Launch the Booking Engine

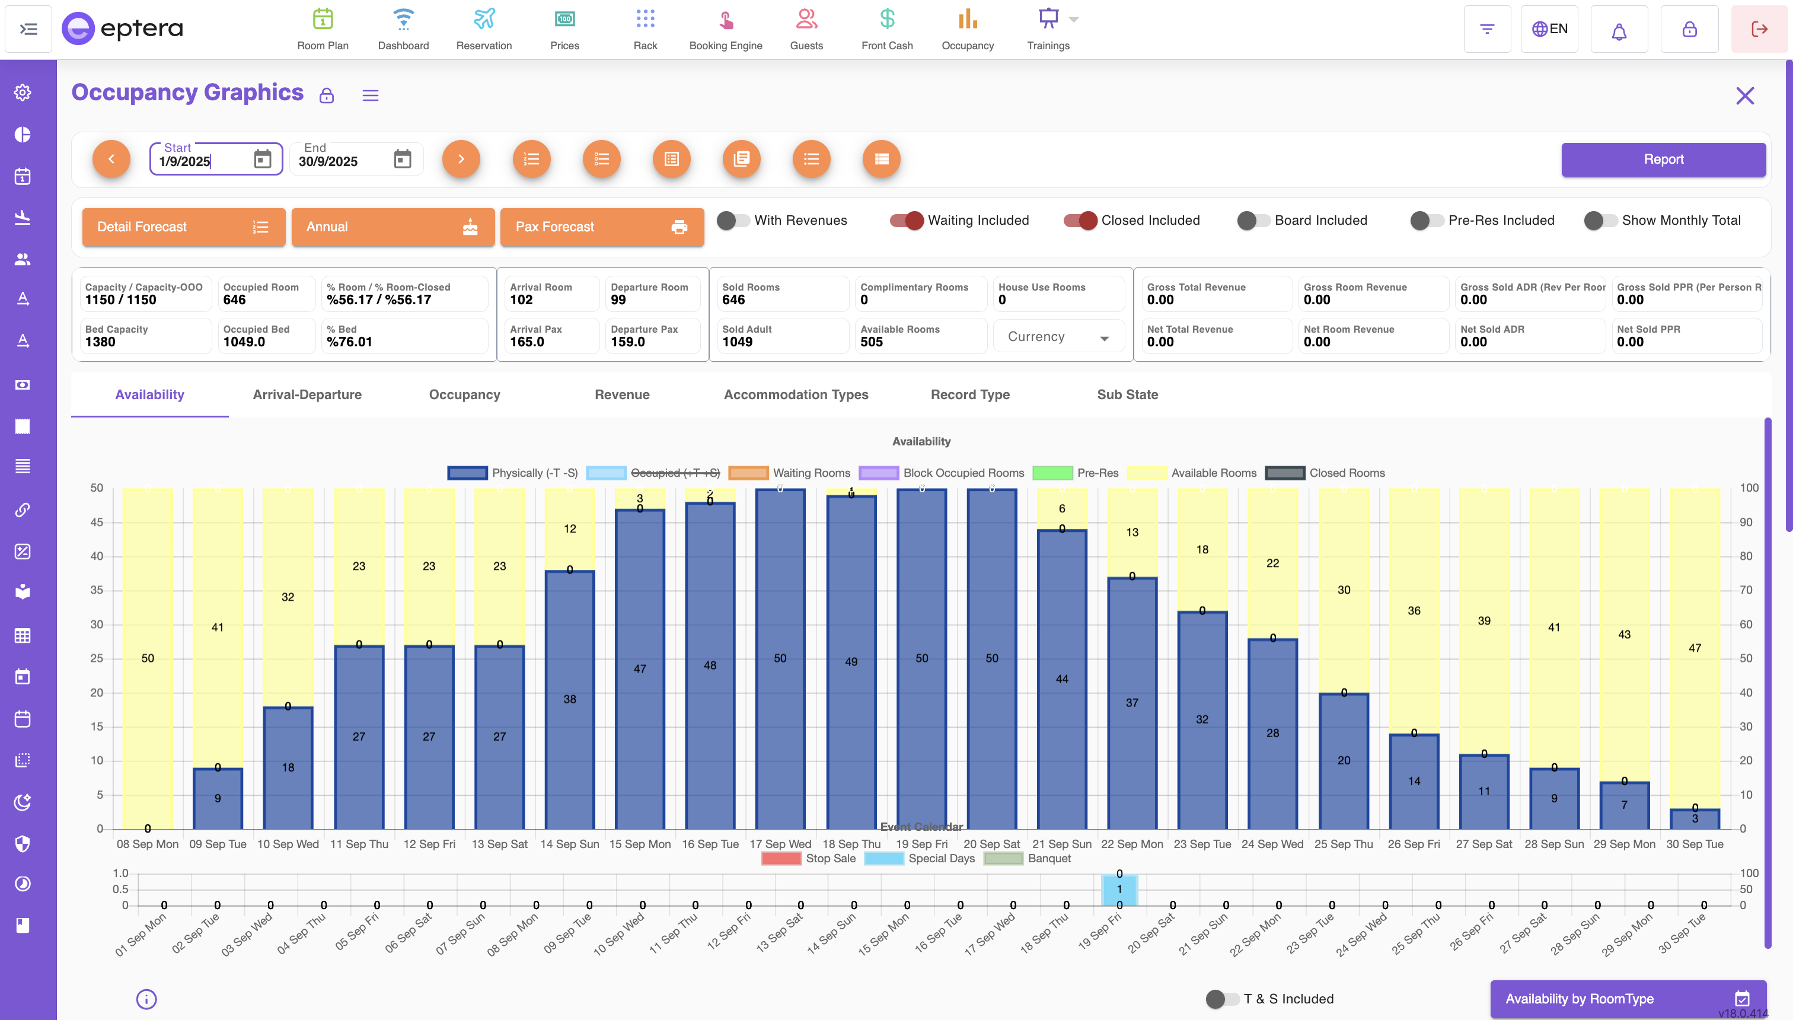coord(726,28)
